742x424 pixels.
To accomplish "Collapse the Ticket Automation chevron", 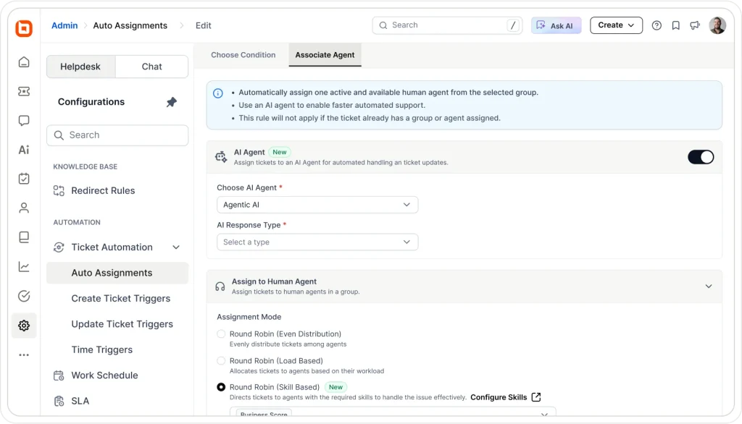I will [176, 247].
